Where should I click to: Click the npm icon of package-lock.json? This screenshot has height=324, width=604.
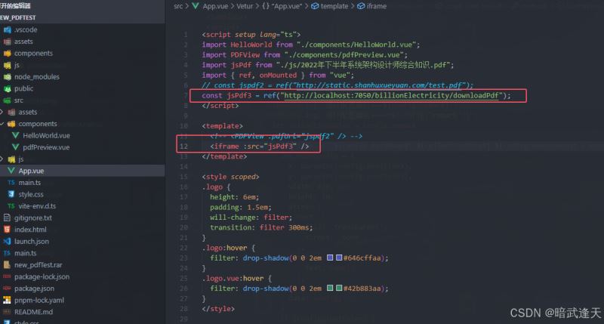[x=7, y=276]
